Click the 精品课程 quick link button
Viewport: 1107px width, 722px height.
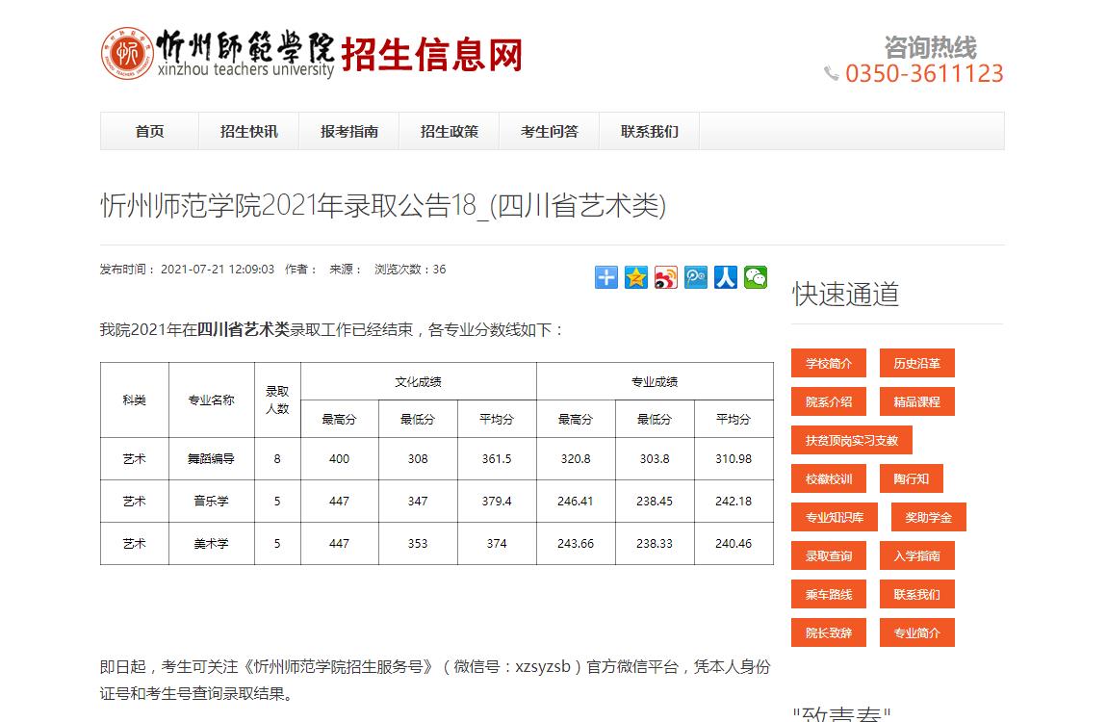[917, 401]
